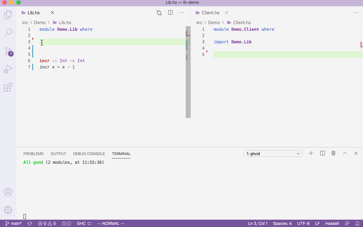Create a new terminal with plus icon
363x227 pixels.
311,153
